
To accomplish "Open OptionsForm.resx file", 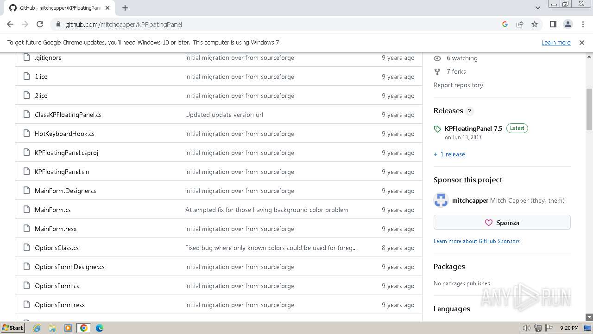I will [x=60, y=305].
